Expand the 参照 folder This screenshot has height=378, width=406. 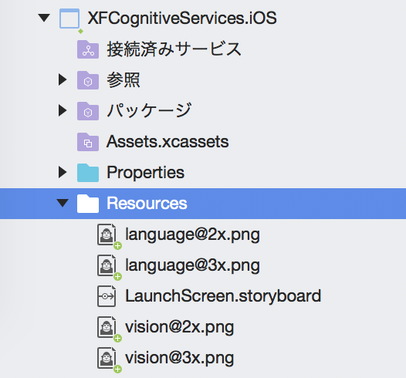tap(63, 79)
